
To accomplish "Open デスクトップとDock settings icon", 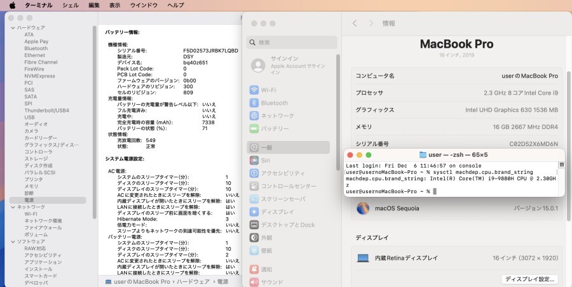I will click(254, 225).
